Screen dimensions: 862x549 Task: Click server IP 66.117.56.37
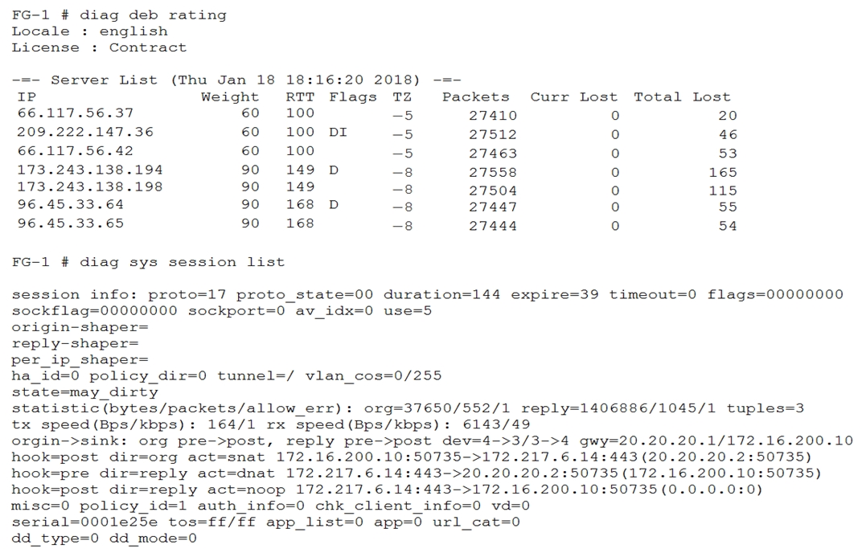pyautogui.click(x=76, y=113)
